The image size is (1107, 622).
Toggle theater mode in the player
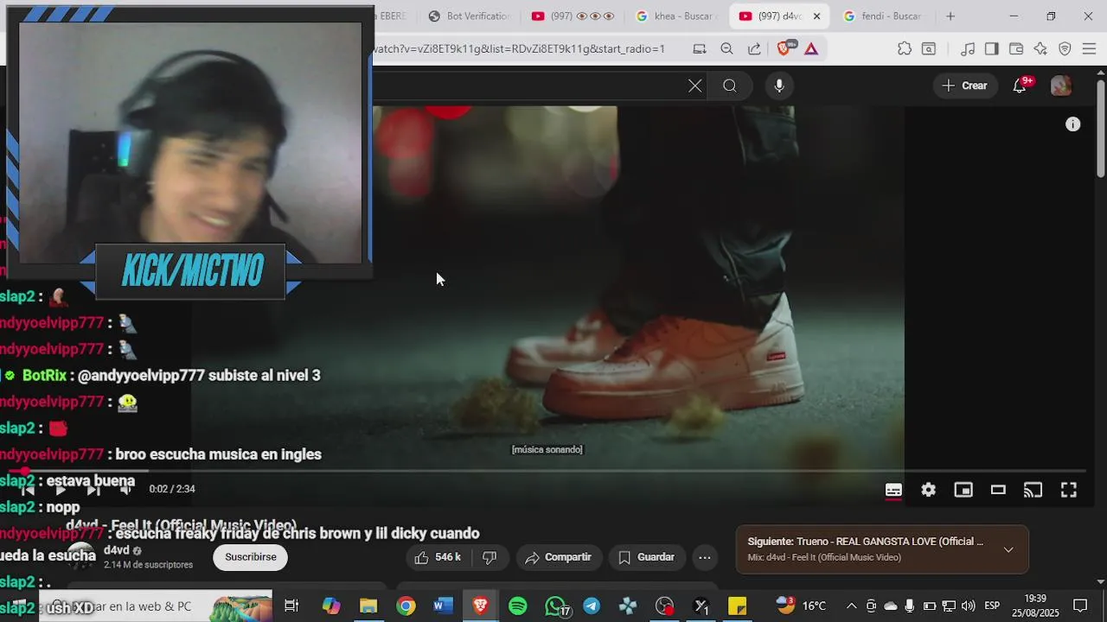coord(998,490)
